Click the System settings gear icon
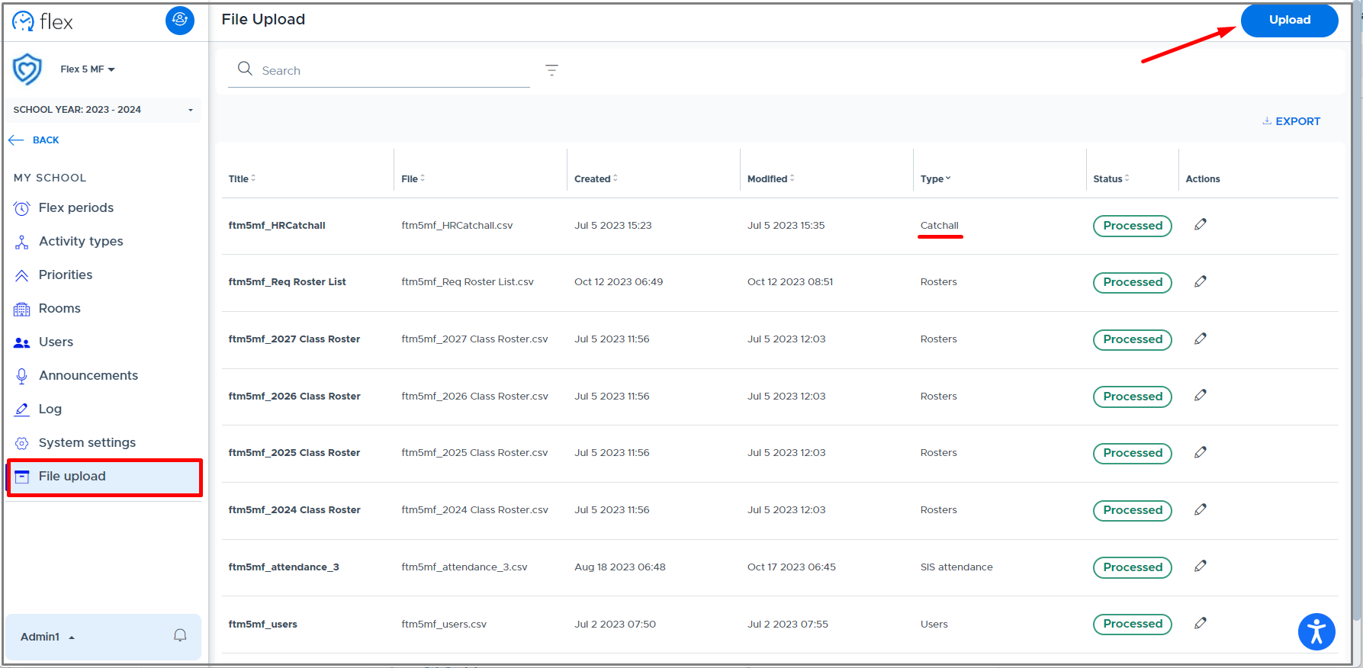The width and height of the screenshot is (1363, 668). tap(22, 443)
